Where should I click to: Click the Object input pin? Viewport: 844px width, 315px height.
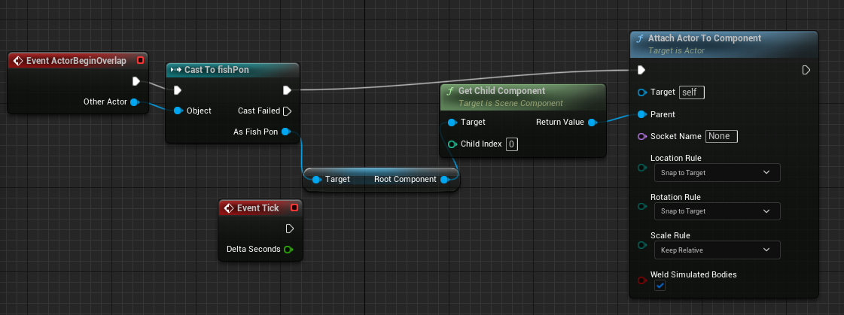click(178, 111)
